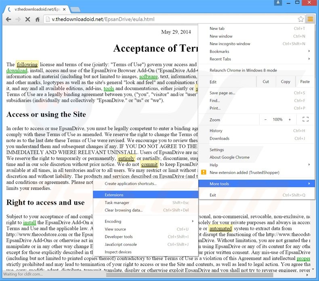Click the horizontal scrollbar right arrow

[x=307, y=275]
